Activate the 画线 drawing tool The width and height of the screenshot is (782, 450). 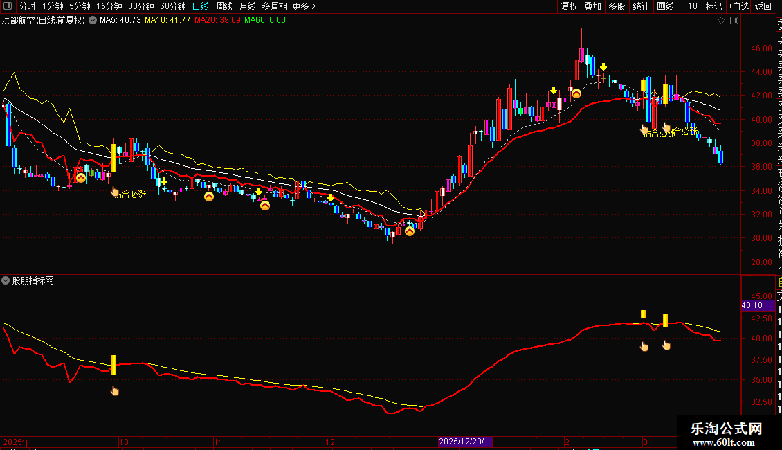[x=665, y=6]
